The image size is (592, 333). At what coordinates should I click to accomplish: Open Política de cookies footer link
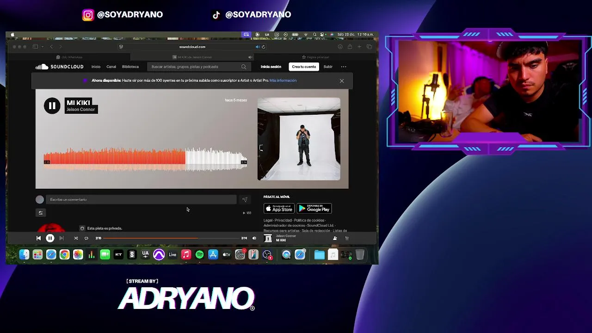(x=309, y=220)
